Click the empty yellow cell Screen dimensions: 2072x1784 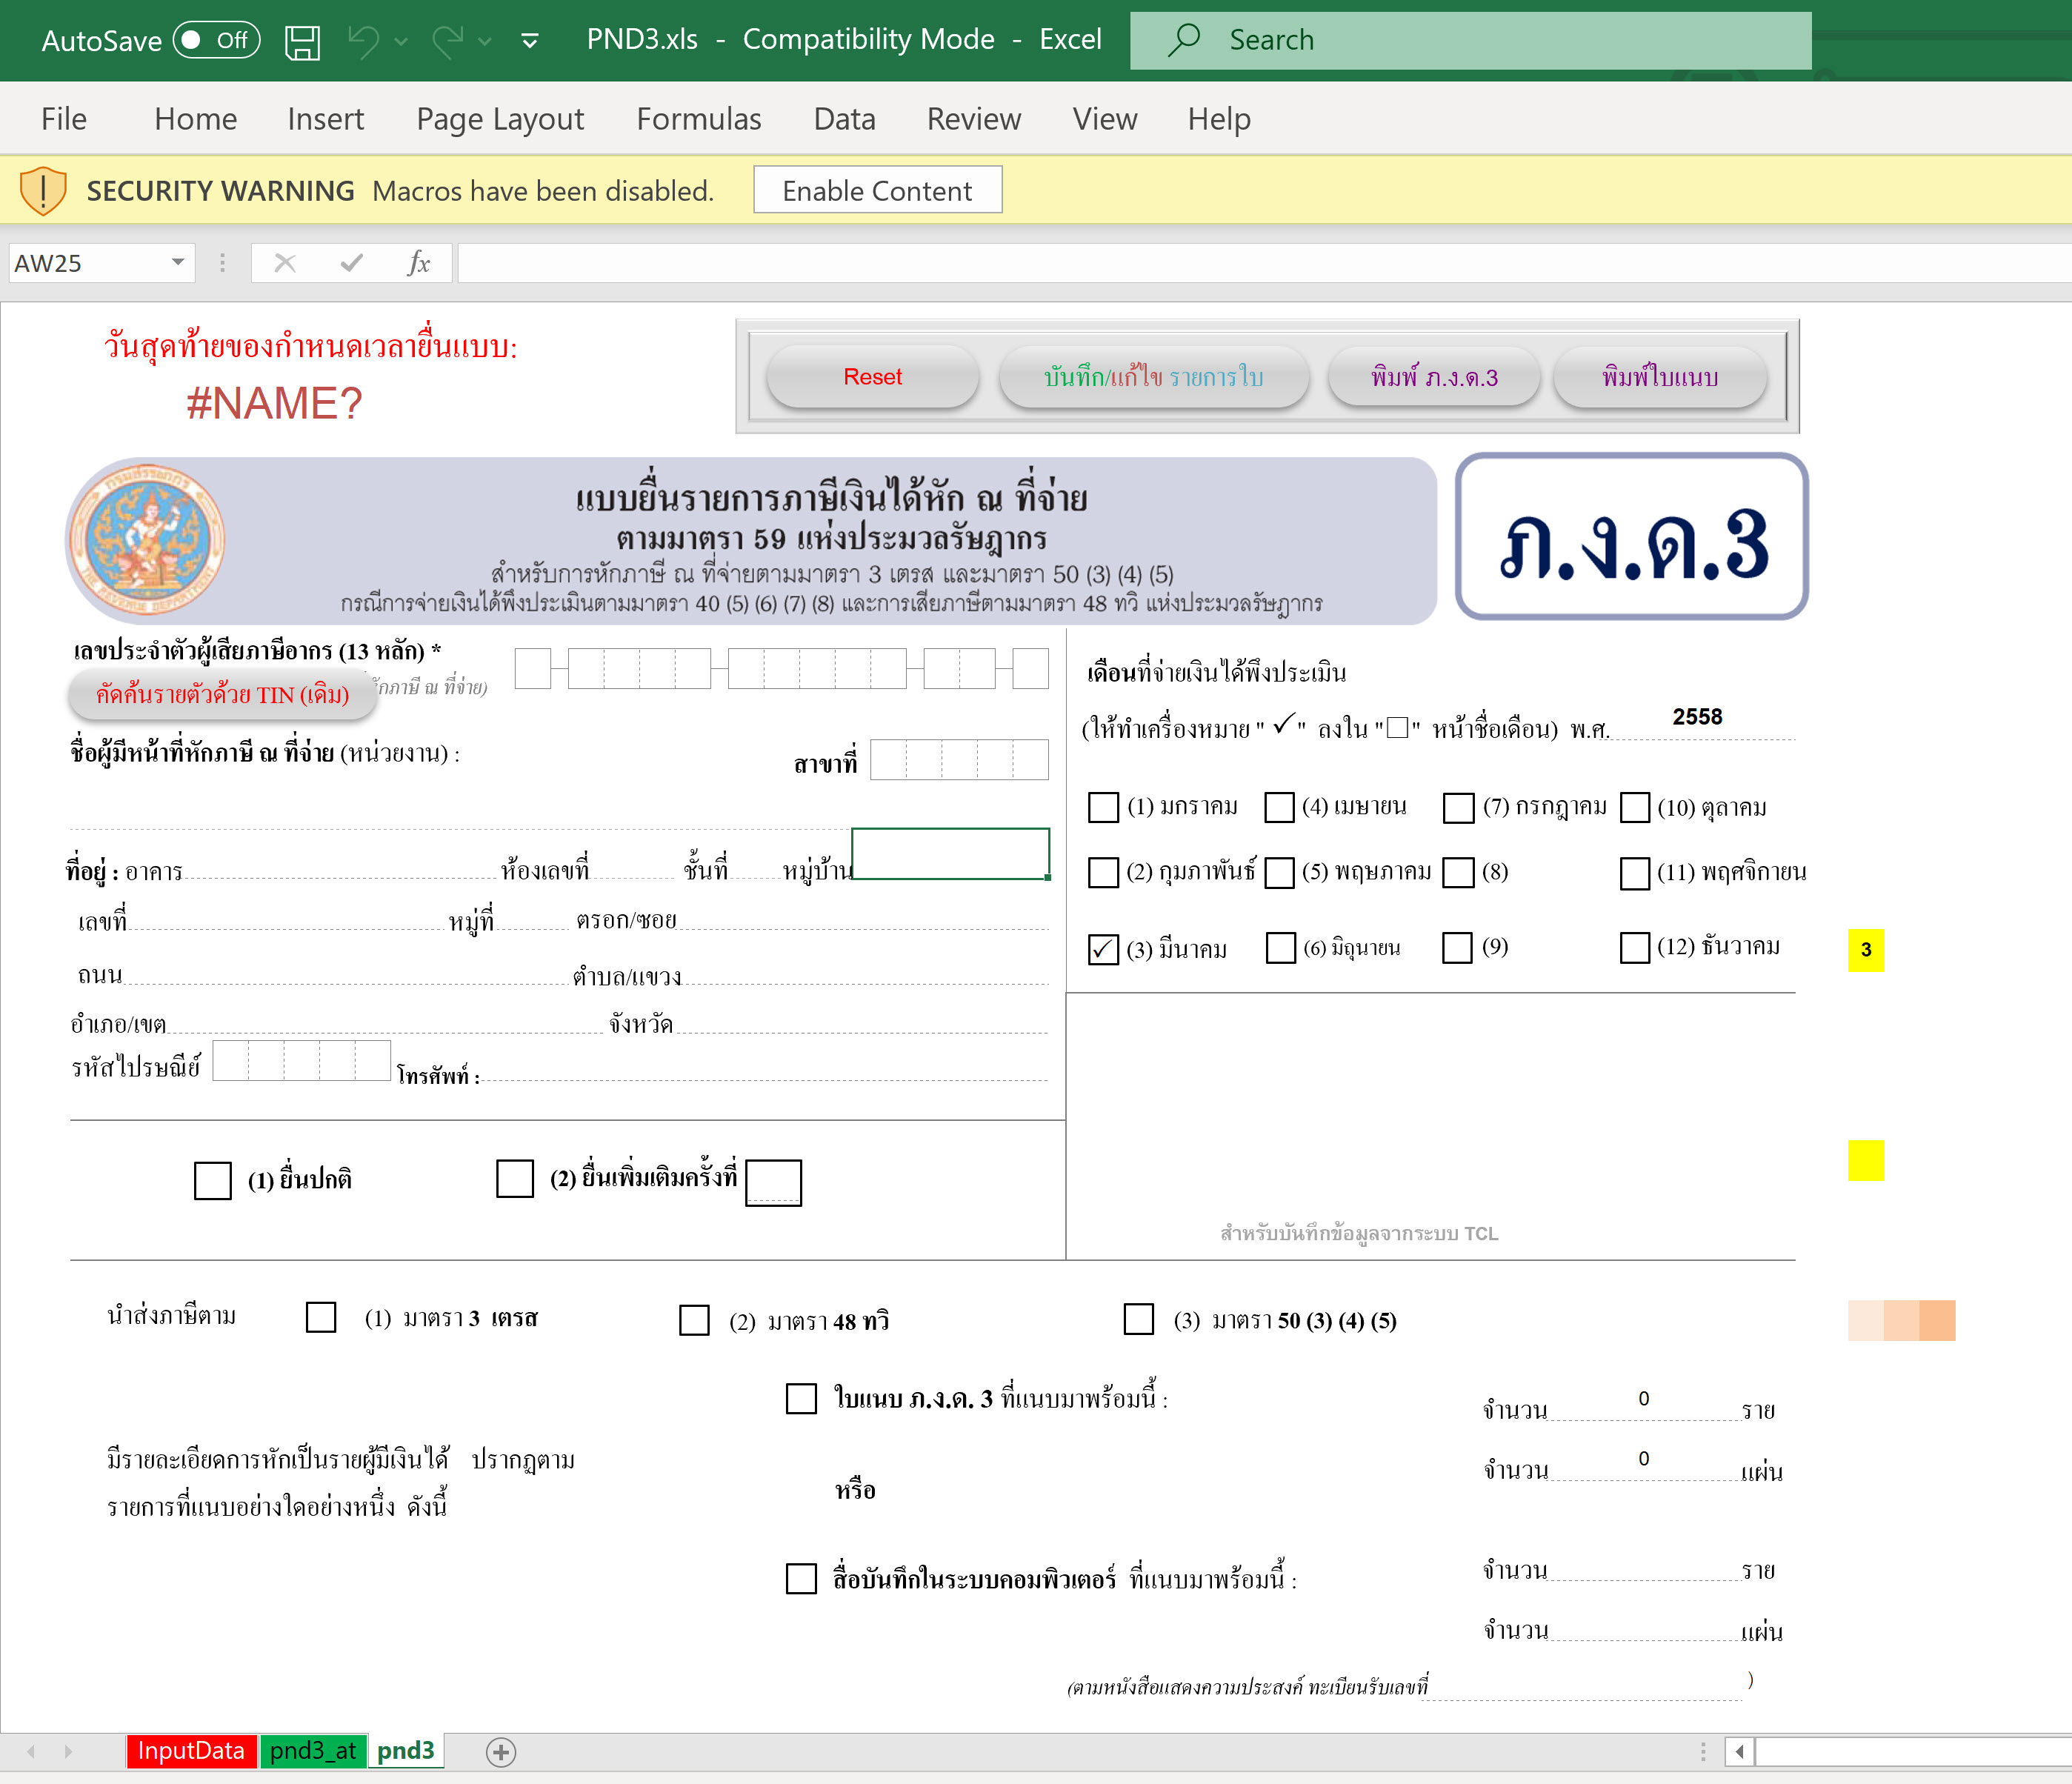[1865, 1160]
